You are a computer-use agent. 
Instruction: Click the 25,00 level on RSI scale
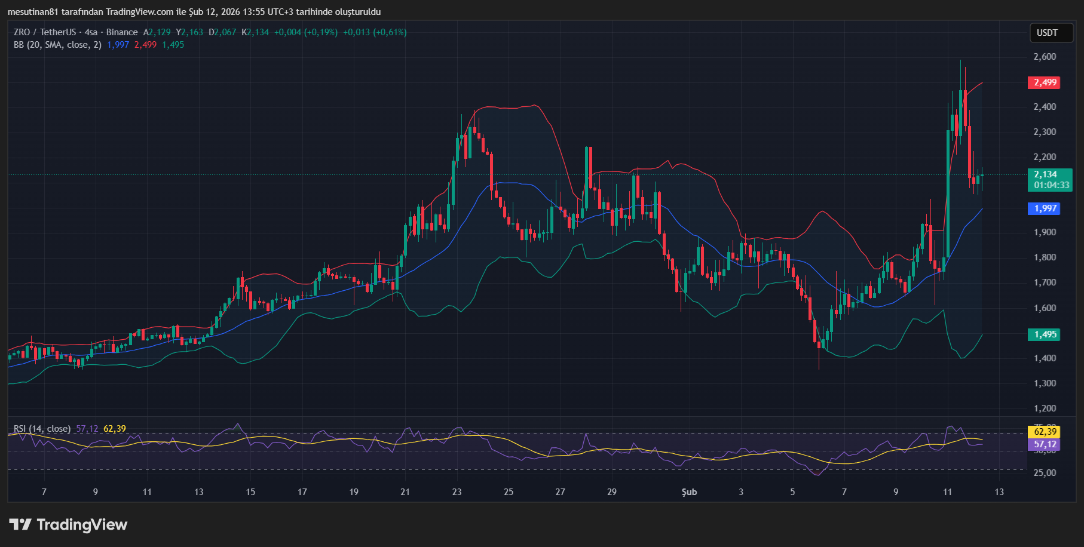(x=1045, y=473)
